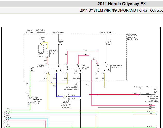Select the ORG wire label
163x128 pixels.
point(8,115)
